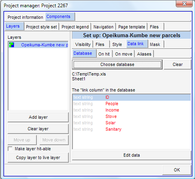Image resolution: width=195 pixels, height=179 pixels.
Task: Select the Solar column row
Action: click(132, 123)
